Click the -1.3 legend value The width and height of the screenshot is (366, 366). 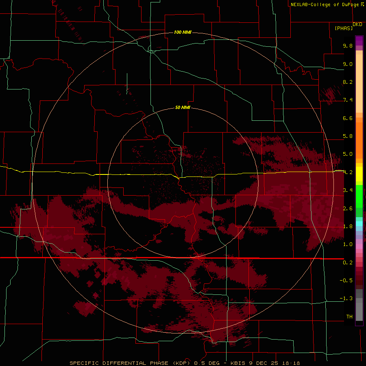[x=346, y=298]
